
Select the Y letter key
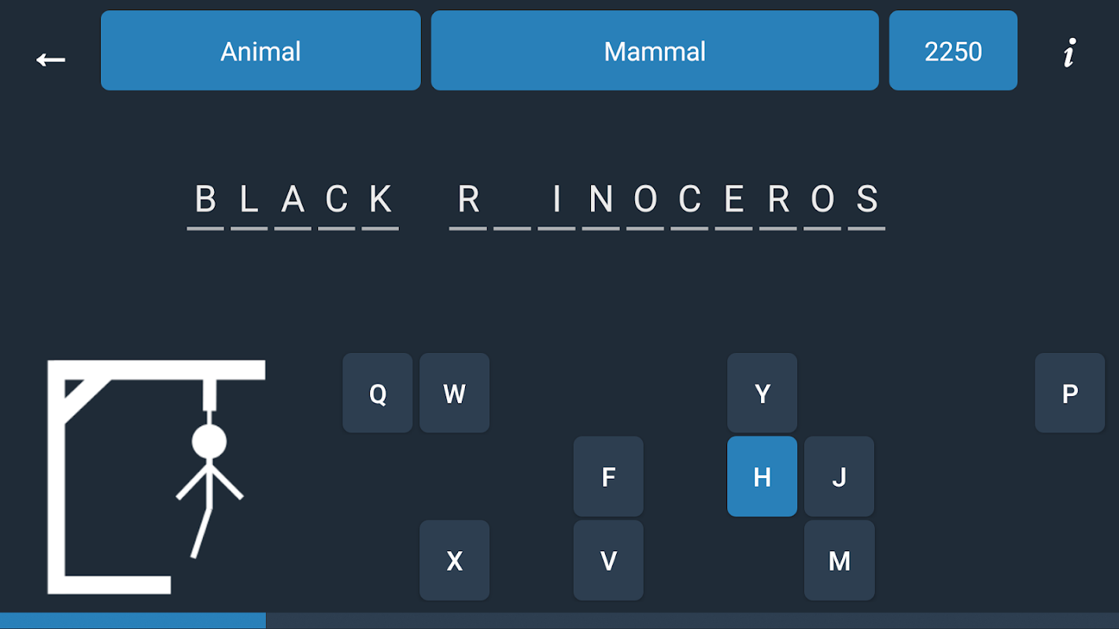click(763, 393)
